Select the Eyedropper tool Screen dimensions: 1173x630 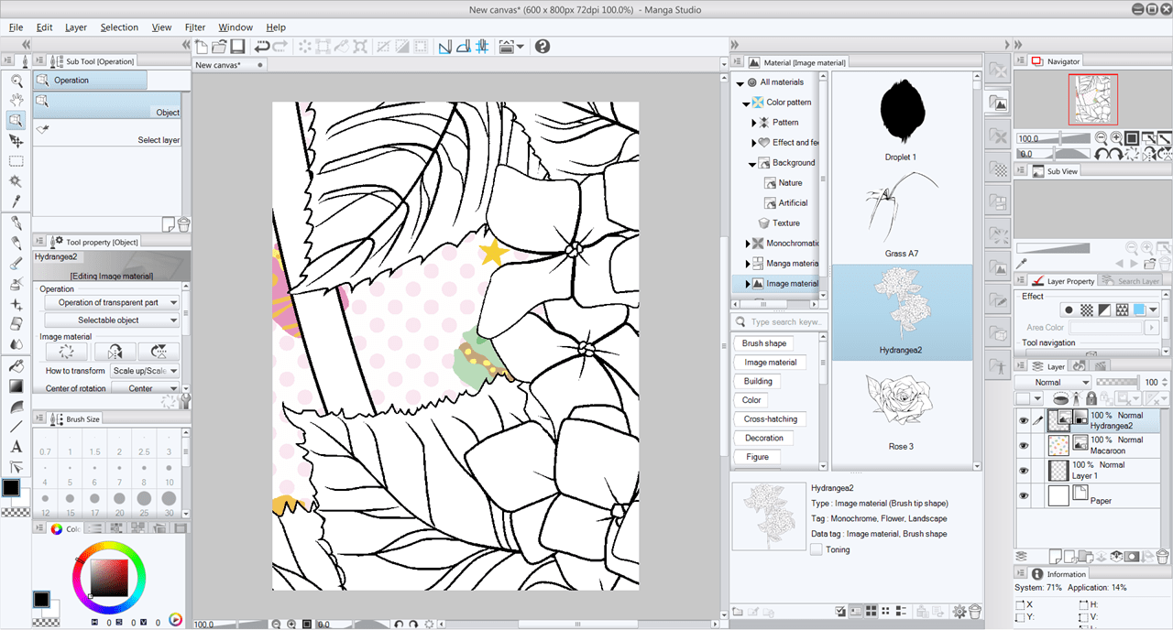pos(16,201)
